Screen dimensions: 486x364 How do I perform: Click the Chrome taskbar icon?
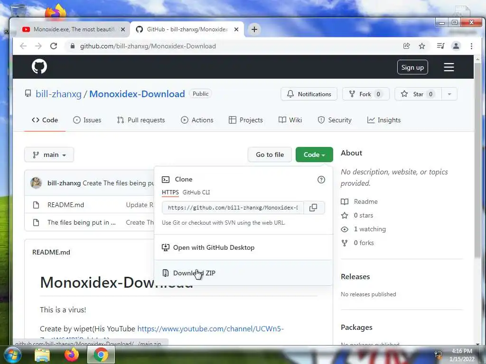(x=101, y=355)
